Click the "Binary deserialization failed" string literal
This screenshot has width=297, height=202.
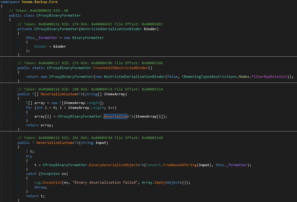coord(105,182)
